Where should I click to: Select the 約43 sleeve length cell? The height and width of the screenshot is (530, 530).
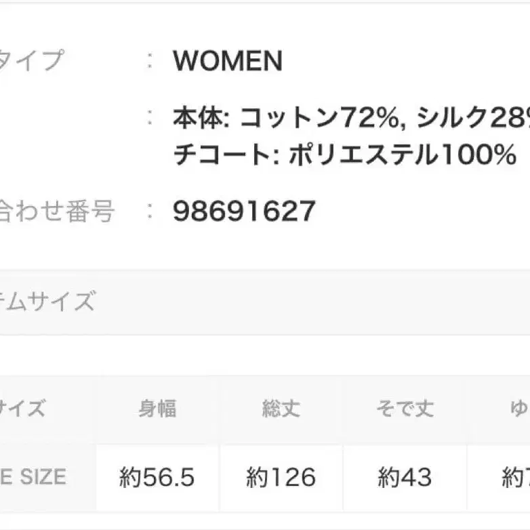click(x=405, y=478)
